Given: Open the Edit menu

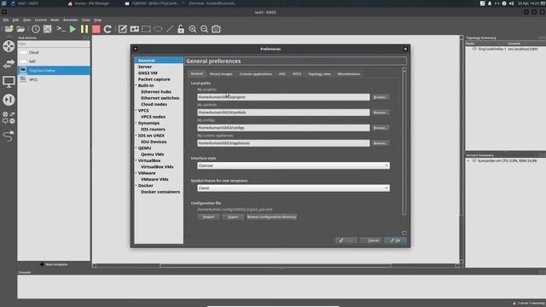Looking at the screenshot, I should 15,20.
